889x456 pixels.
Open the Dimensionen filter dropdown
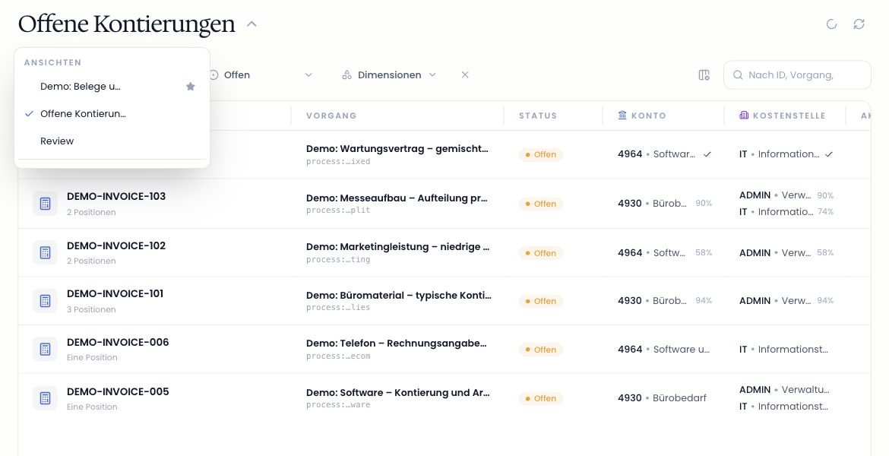[390, 75]
